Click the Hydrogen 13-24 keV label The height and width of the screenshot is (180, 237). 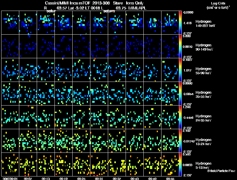[204, 142]
